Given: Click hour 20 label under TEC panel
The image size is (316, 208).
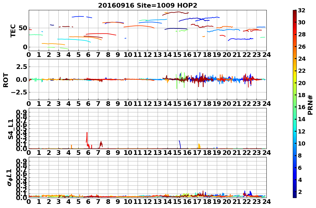Looking at the screenshot, I should (227, 55).
